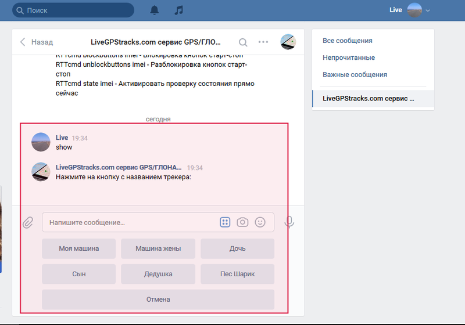The width and height of the screenshot is (465, 325).
Task: Open the music player note icon
Action: coord(179,10)
